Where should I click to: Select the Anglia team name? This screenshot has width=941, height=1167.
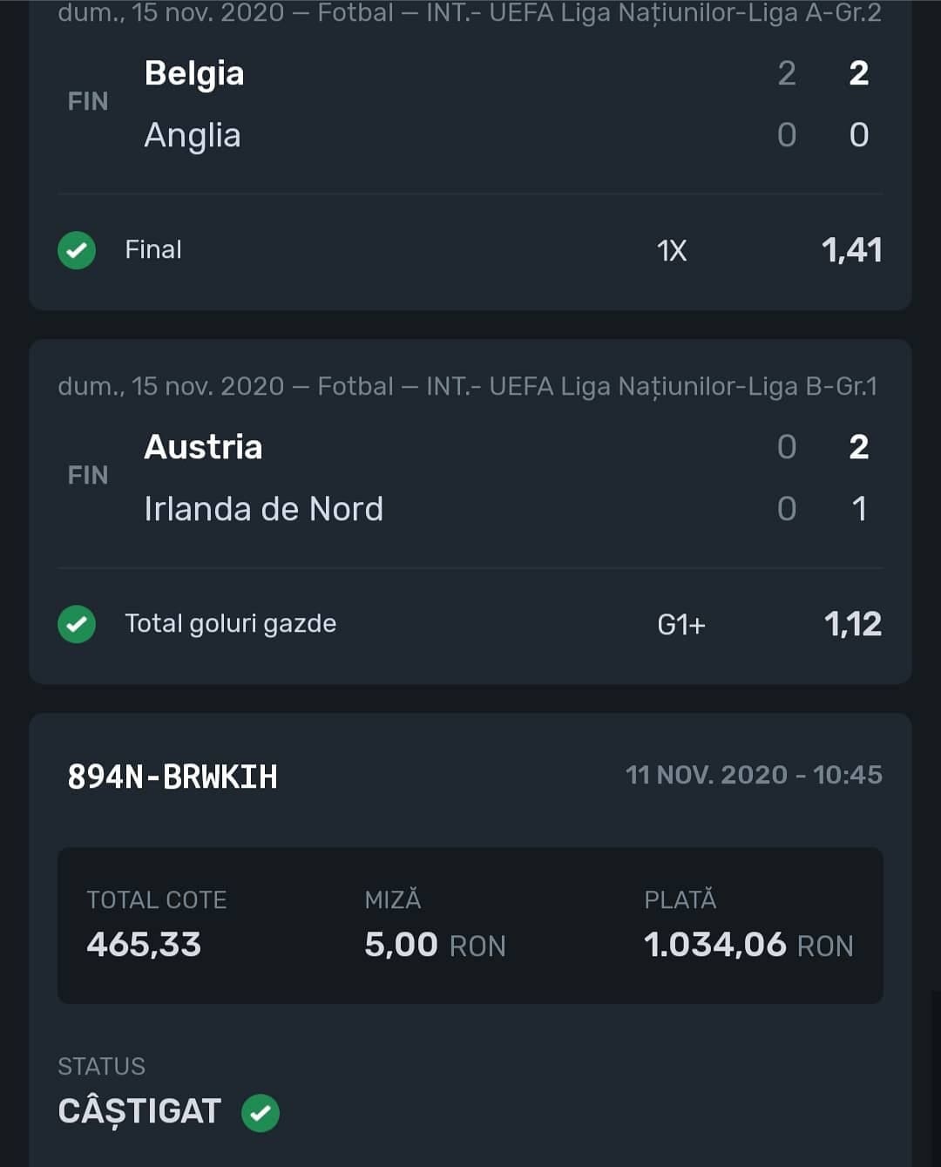(x=193, y=135)
